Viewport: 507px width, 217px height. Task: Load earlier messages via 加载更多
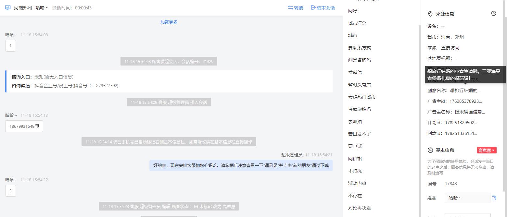169,22
